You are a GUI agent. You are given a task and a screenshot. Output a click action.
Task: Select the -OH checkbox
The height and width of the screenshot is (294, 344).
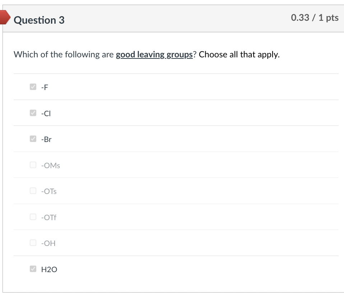click(x=33, y=243)
